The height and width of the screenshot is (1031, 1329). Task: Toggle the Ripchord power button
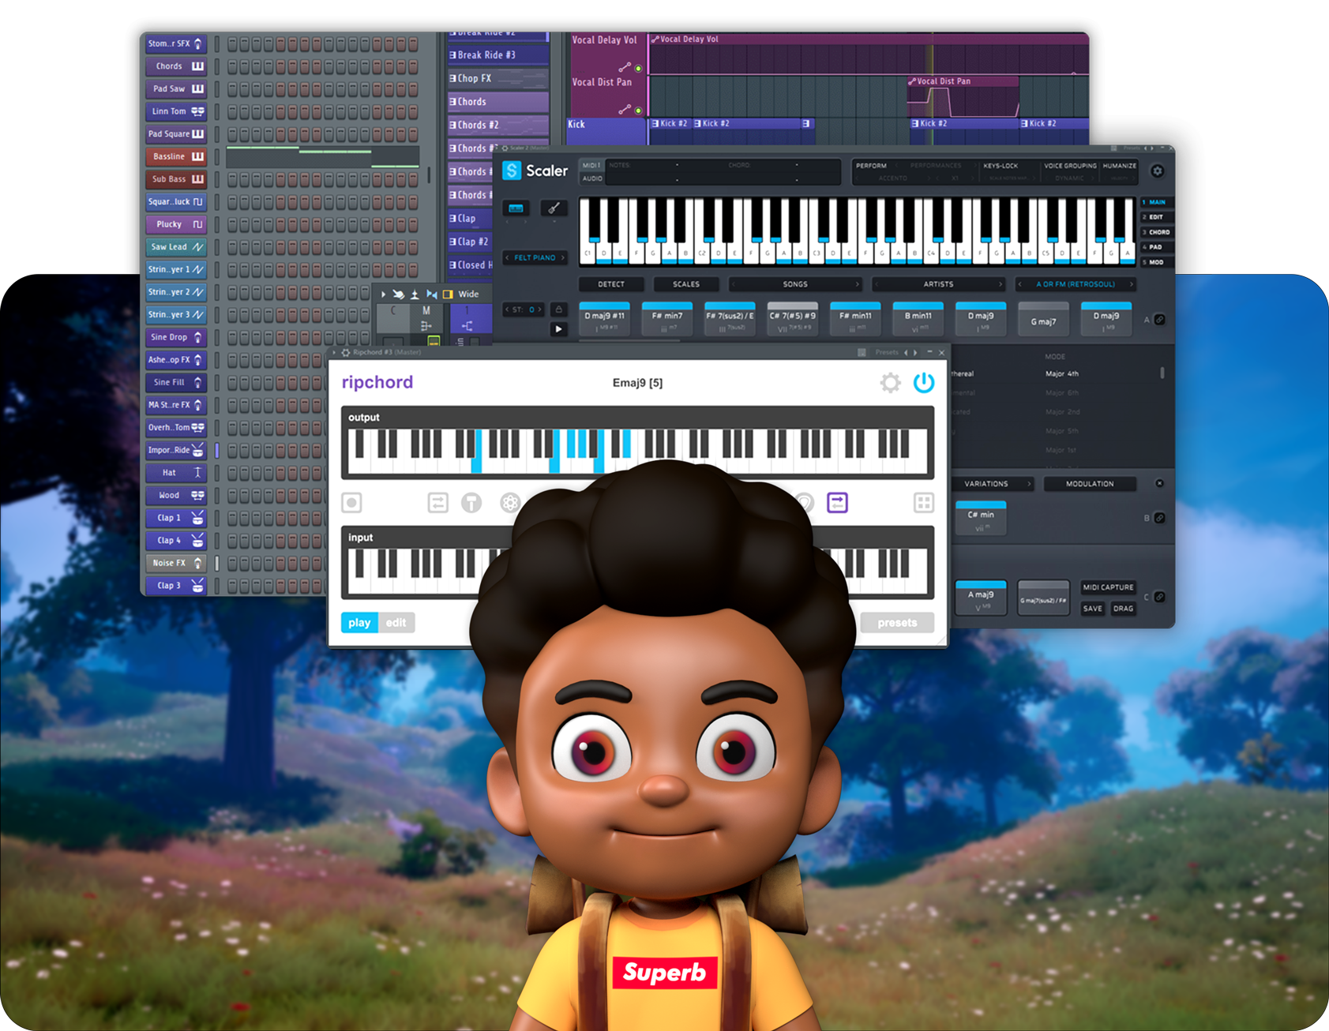923,383
